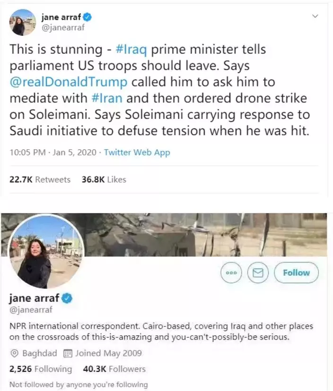Screen dimensions: 333x391
Task: Click the envelope message icon button
Action: 258,273
